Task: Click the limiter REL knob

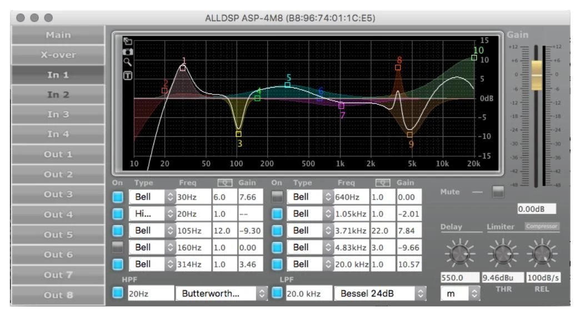Action: (x=542, y=254)
